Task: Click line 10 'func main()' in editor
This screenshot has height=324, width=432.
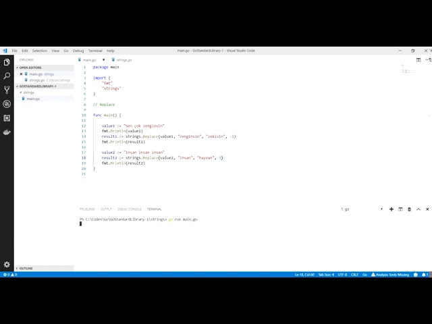Action: tap(107, 115)
